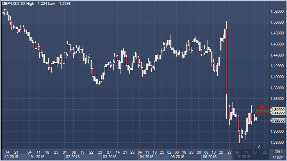Select the shaded resistance zone between red lines
This screenshot has width=287, height=161.
click(x=262, y=111)
